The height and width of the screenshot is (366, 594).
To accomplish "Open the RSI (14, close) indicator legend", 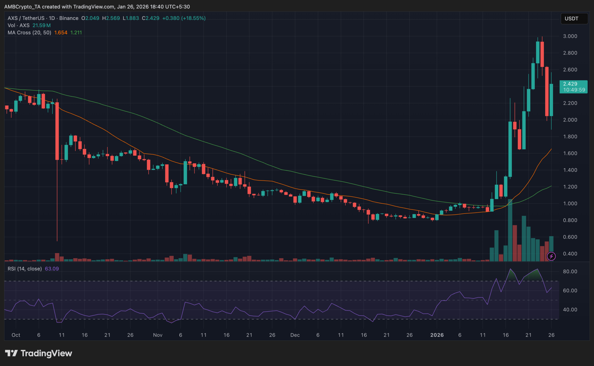I will point(24,269).
